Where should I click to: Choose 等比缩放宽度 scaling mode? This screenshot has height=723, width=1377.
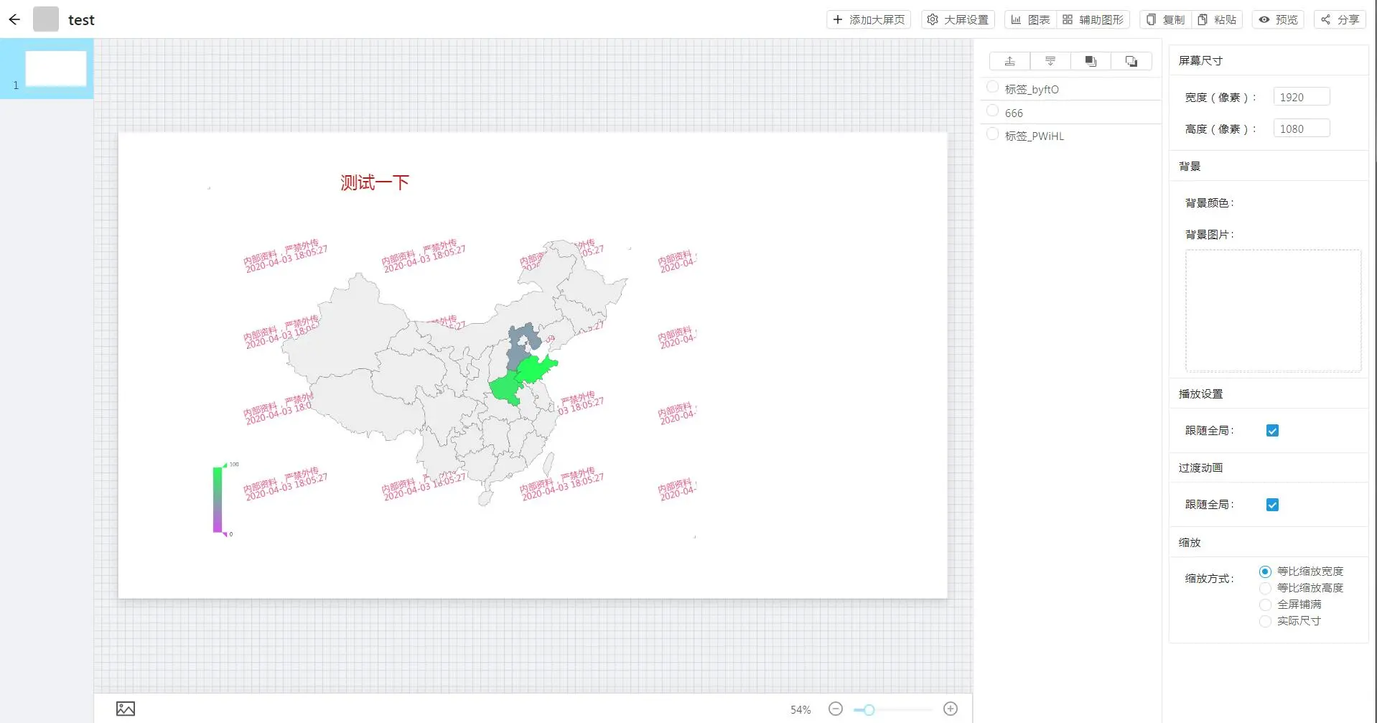1265,572
